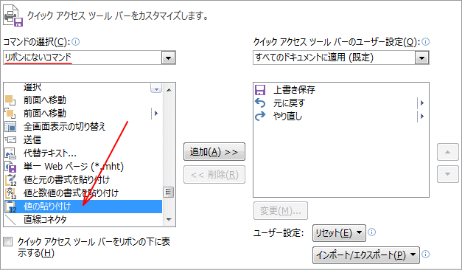Click the 前面へ移動 icon with submenu arrow
The image size is (462, 270).
(x=10, y=114)
